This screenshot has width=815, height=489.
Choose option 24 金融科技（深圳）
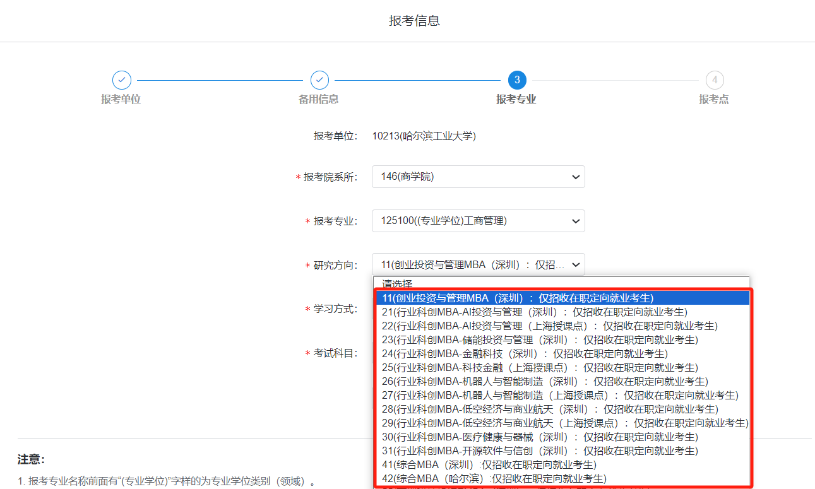[x=524, y=353]
